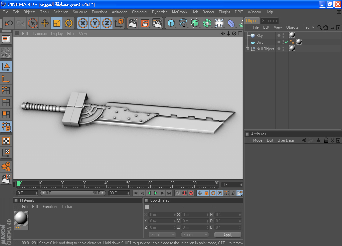Select the Move tool
This screenshot has height=246, width=342.
pyautogui.click(x=45, y=23)
